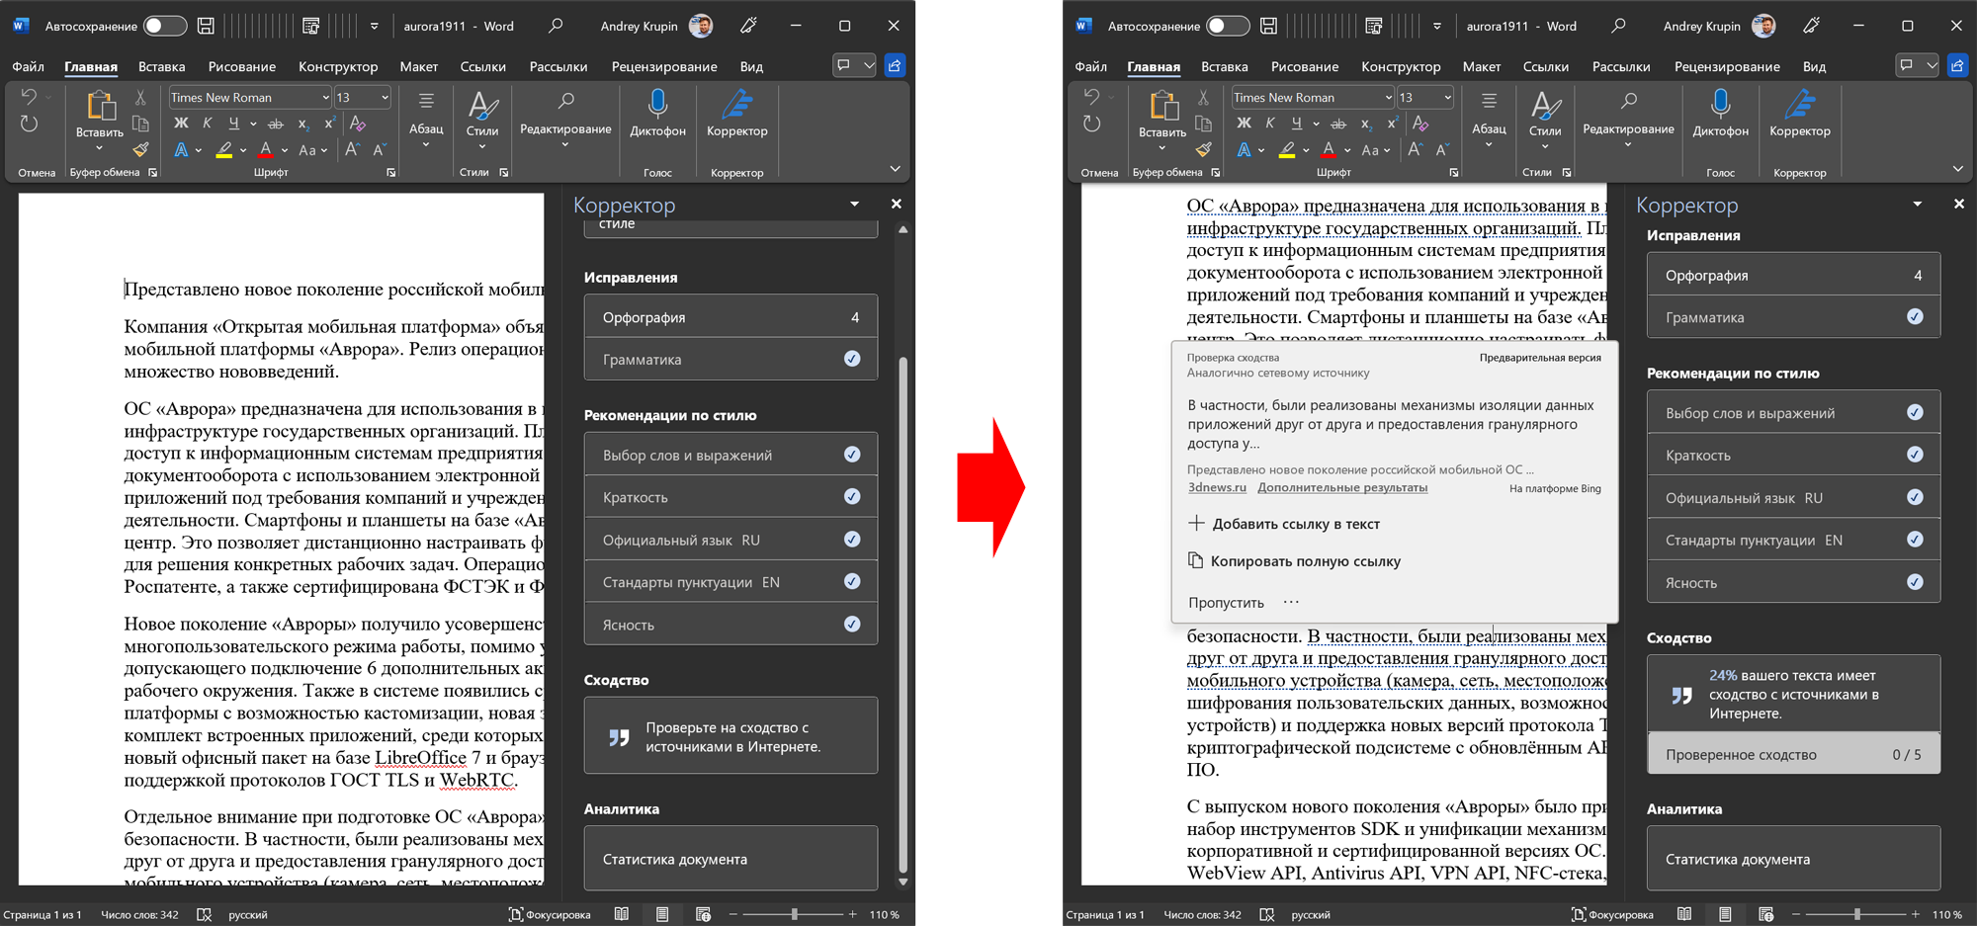
Task: Open Корректор pane options arrow, left window
Action: [x=854, y=204]
